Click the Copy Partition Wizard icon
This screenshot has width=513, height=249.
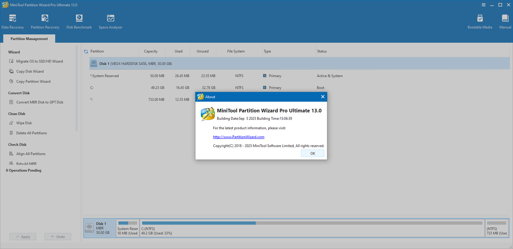(x=12, y=81)
